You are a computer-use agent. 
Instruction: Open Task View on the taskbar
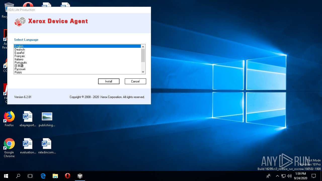(x=30, y=176)
